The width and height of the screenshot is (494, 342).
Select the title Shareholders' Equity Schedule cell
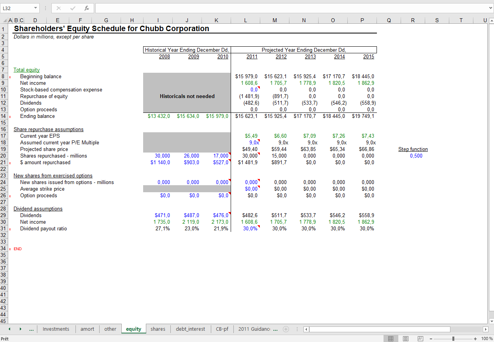111,29
